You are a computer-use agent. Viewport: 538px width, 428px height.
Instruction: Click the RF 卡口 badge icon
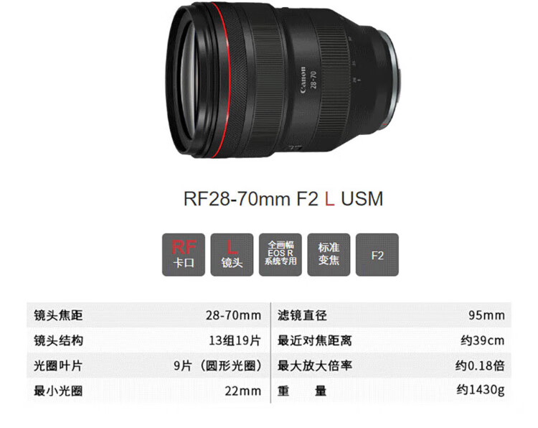pos(184,254)
